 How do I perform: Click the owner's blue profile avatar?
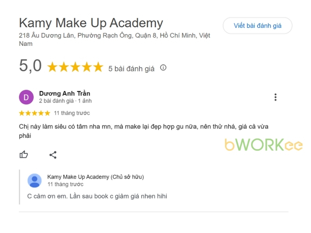tap(34, 180)
